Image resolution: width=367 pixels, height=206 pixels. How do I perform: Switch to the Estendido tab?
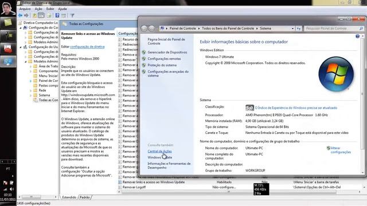(69, 197)
